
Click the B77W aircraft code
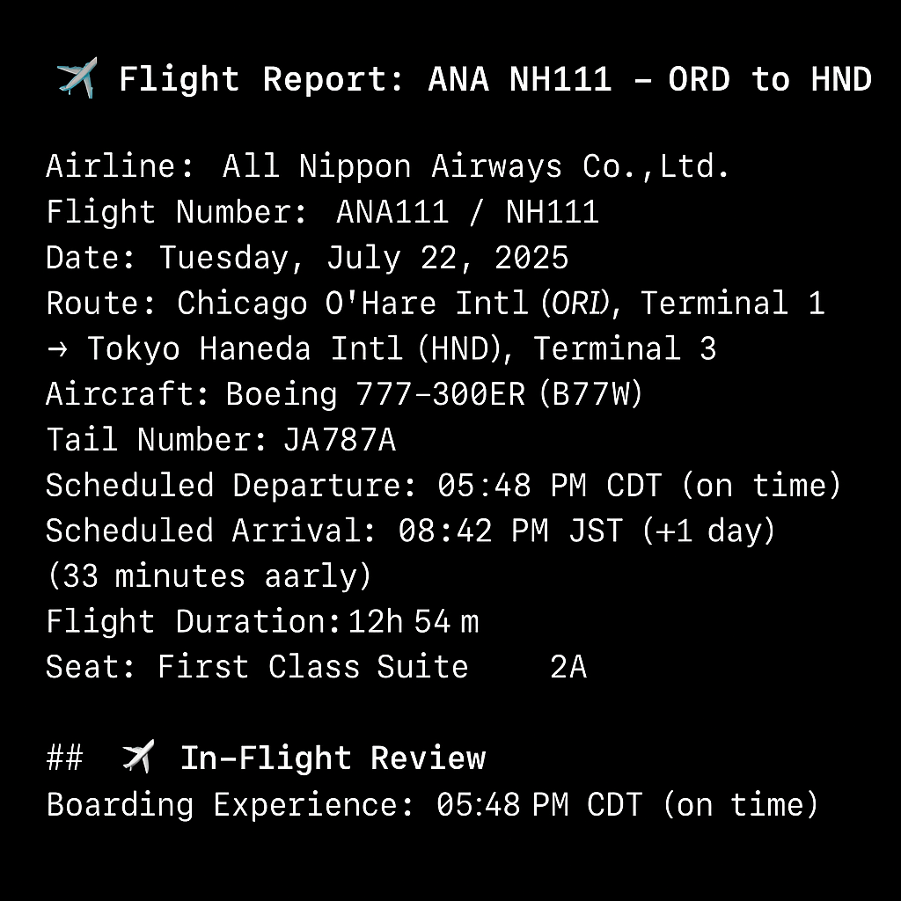[x=596, y=394]
